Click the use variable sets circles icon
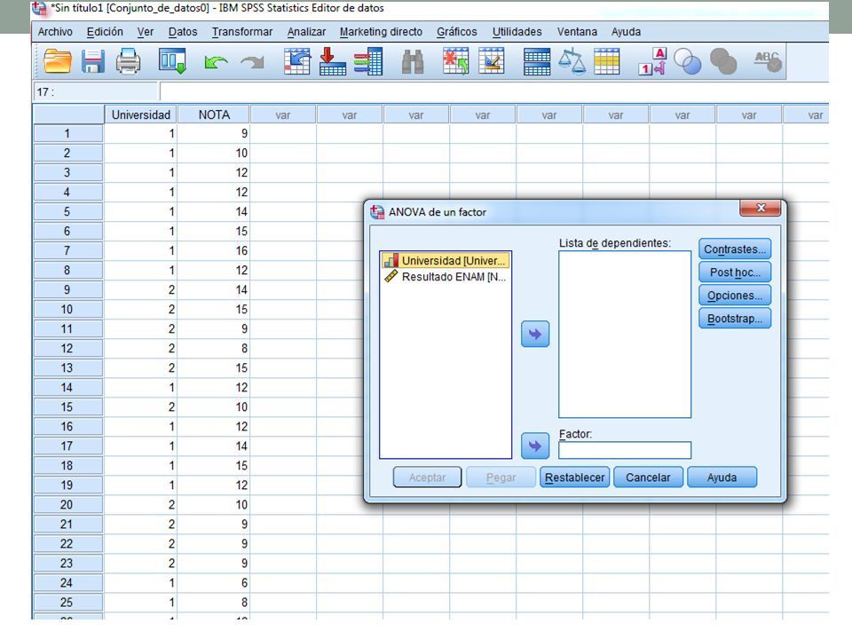The image size is (852, 639). (x=687, y=61)
